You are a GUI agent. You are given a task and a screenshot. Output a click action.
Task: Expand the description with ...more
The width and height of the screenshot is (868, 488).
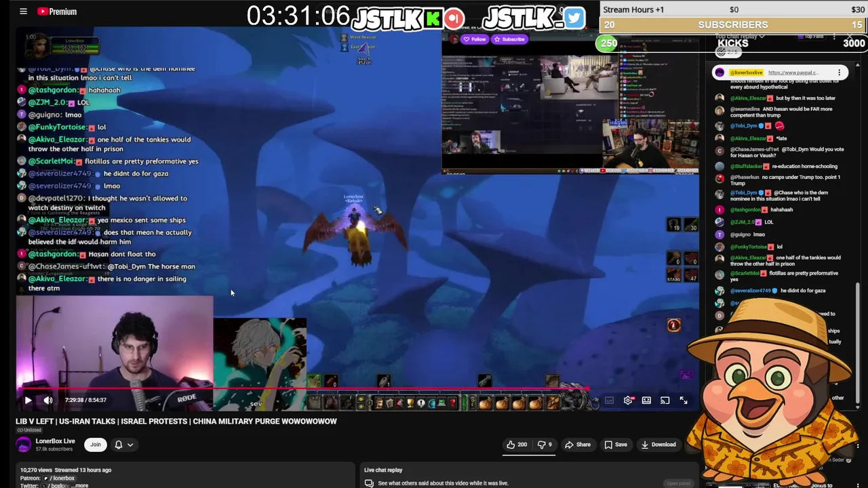click(x=81, y=485)
